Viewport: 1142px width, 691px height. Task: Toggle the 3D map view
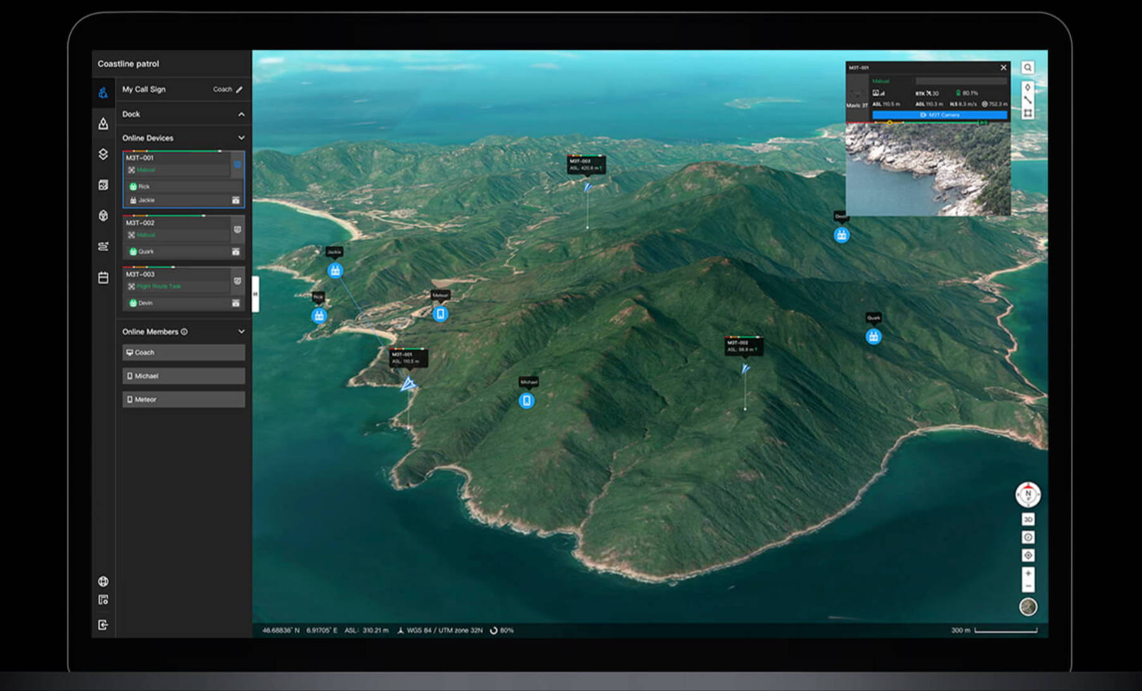coord(1028,520)
